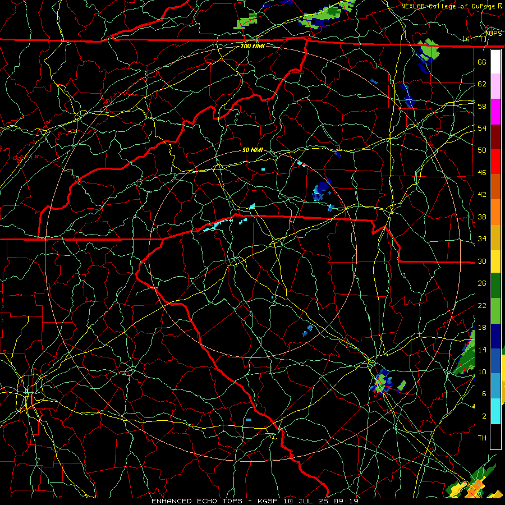Click the "62" legend value

point(482,84)
